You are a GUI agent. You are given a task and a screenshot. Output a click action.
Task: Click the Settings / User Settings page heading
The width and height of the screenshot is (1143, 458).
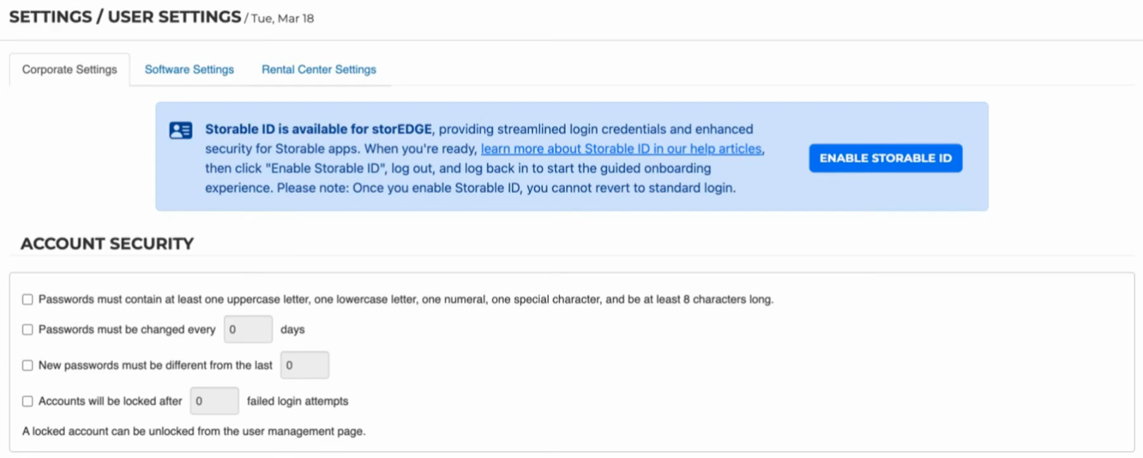tap(125, 17)
